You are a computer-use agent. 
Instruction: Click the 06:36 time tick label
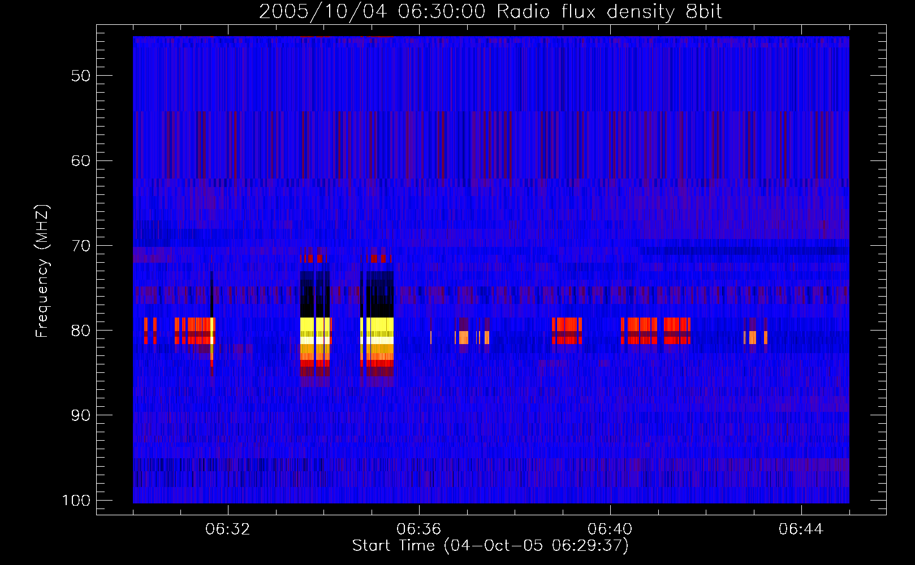pyautogui.click(x=419, y=529)
